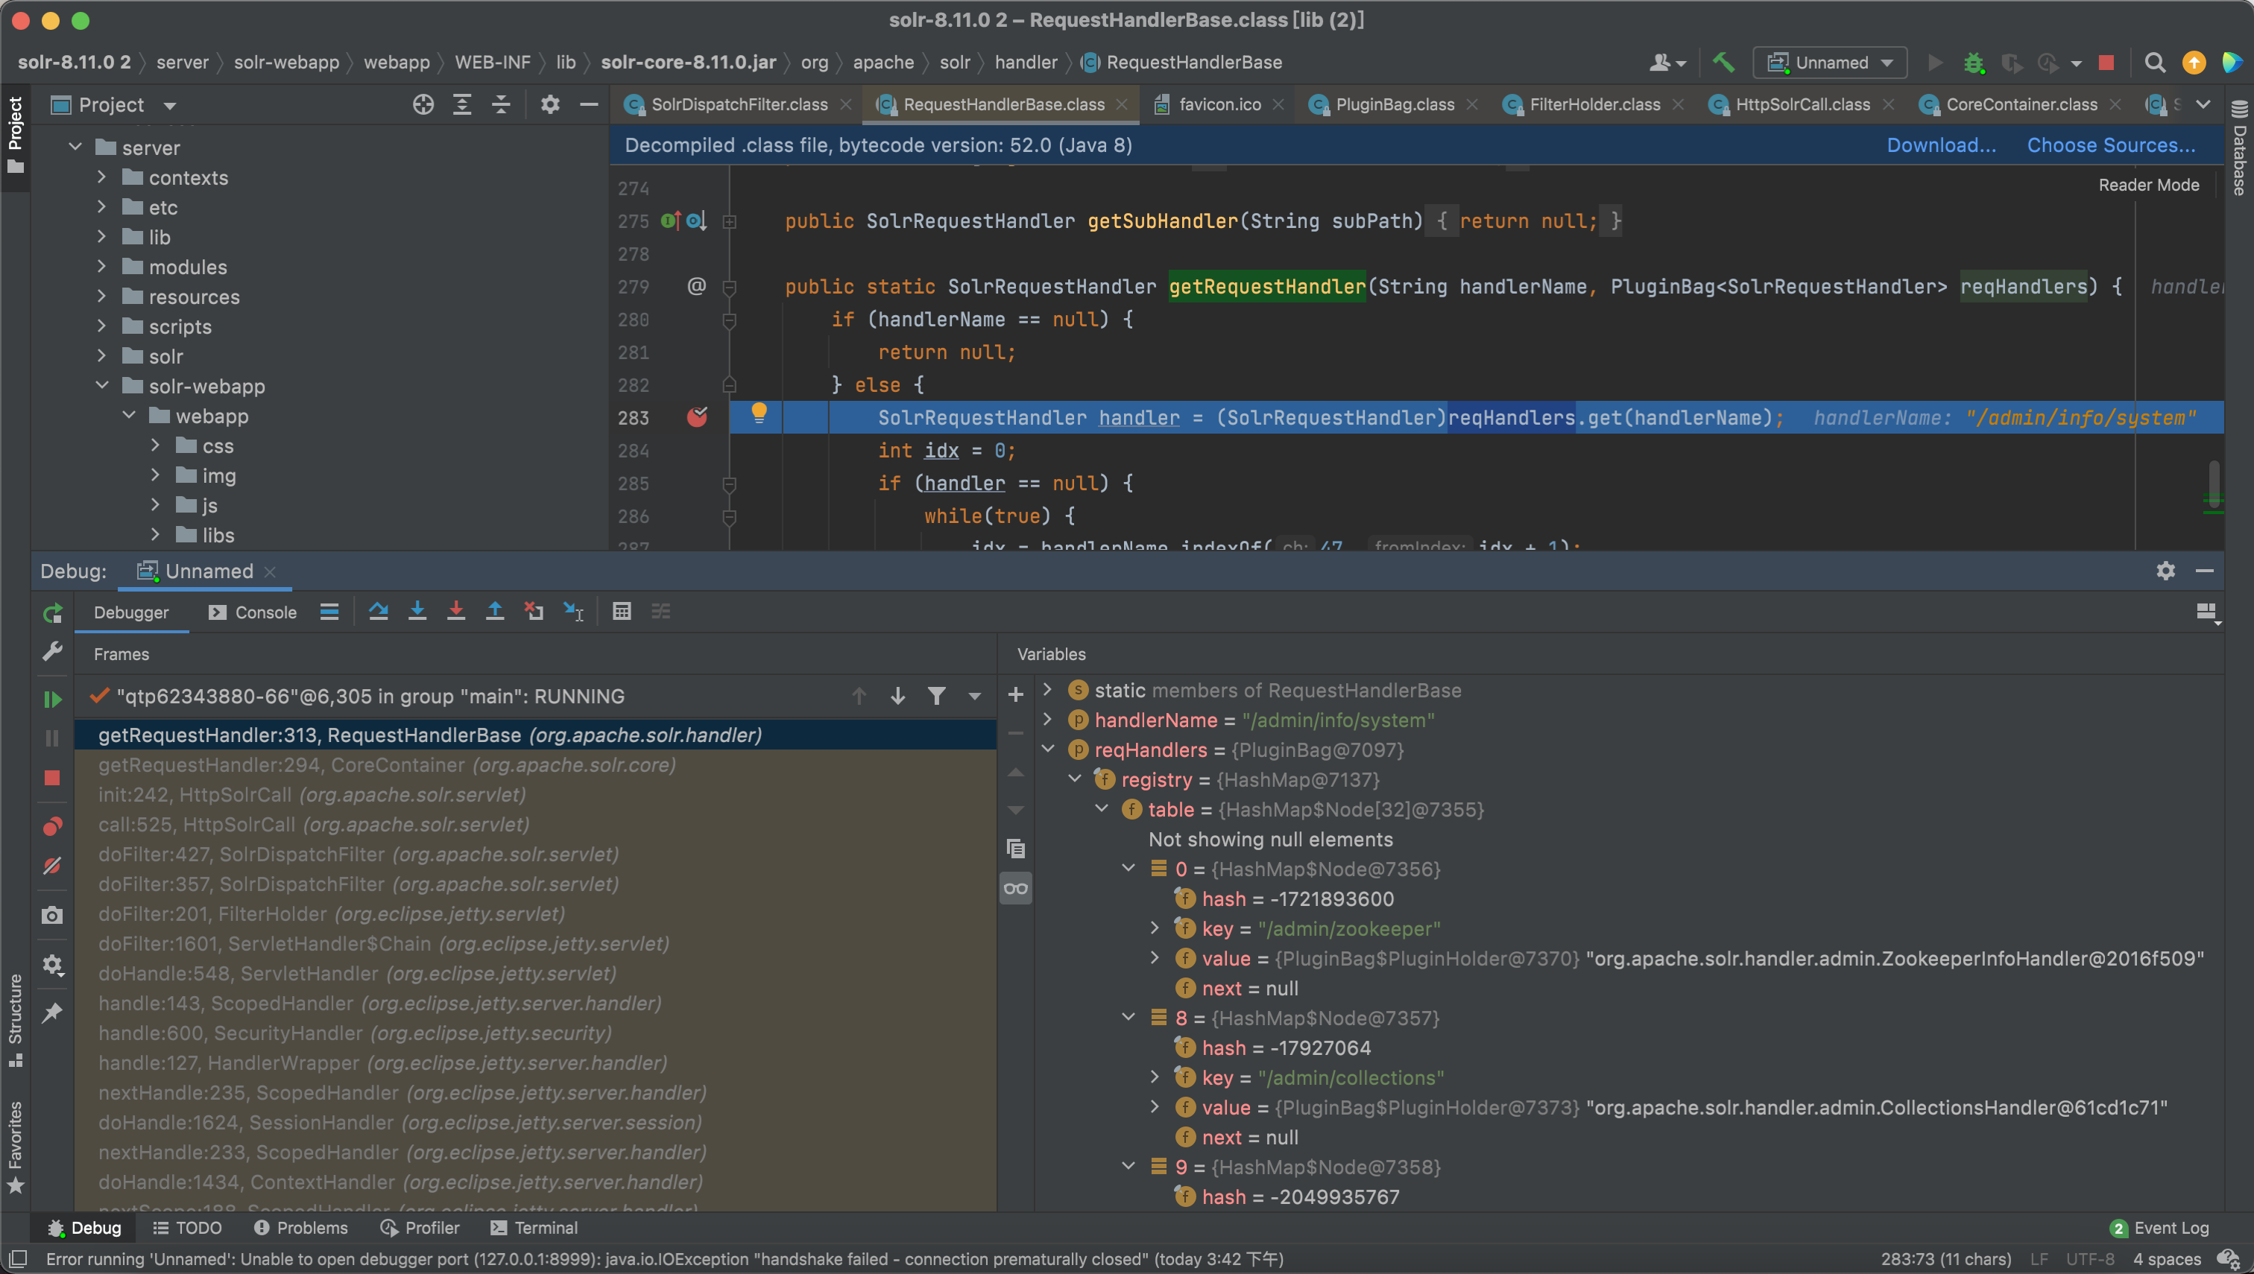
Task: Expand the modules folder
Action: click(101, 266)
